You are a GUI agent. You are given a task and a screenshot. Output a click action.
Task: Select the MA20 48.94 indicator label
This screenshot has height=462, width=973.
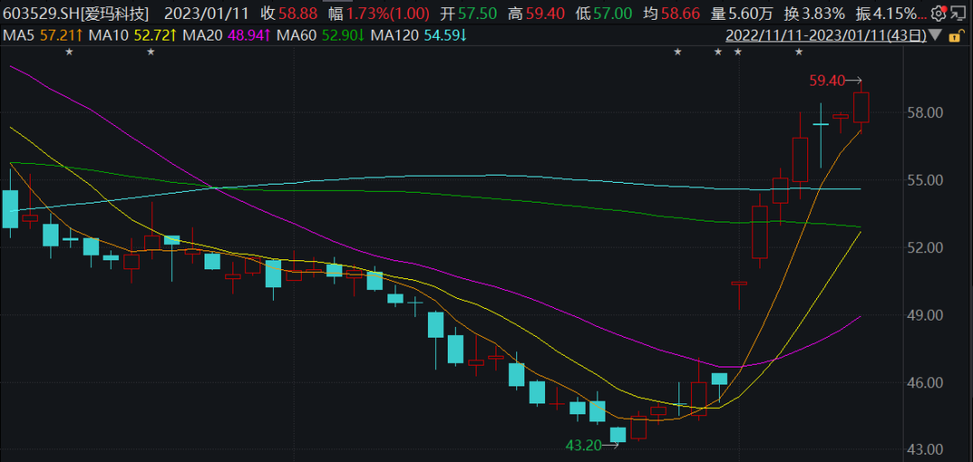[226, 36]
